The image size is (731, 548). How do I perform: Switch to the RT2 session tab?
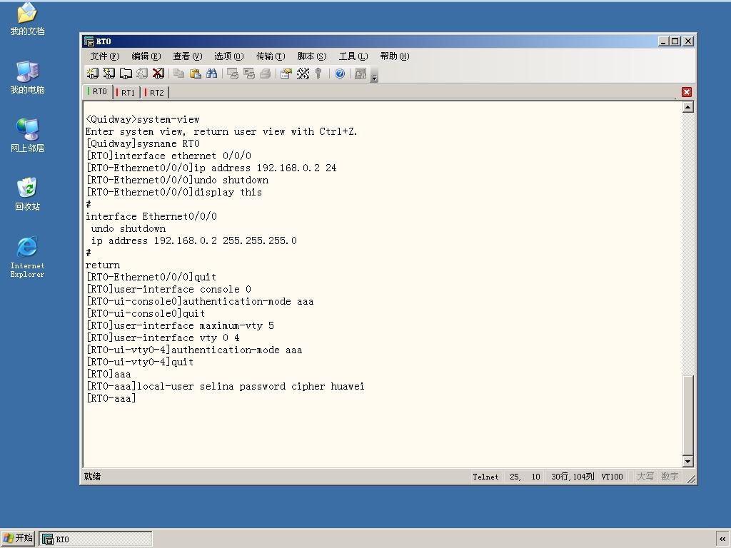(155, 92)
